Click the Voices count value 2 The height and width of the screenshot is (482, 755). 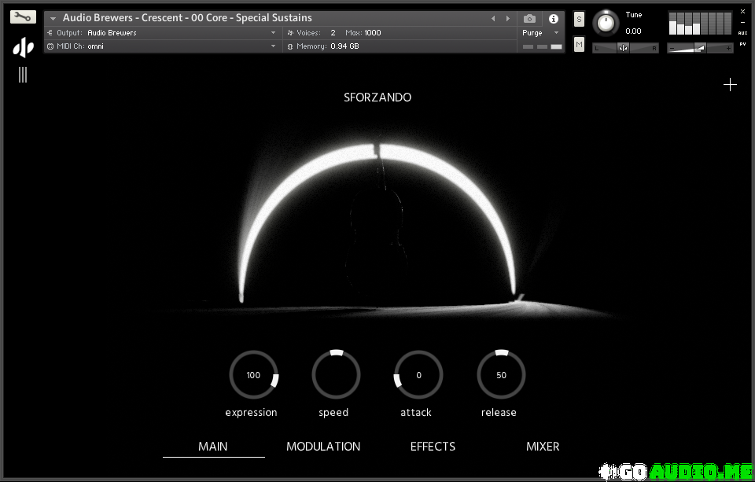(x=333, y=33)
